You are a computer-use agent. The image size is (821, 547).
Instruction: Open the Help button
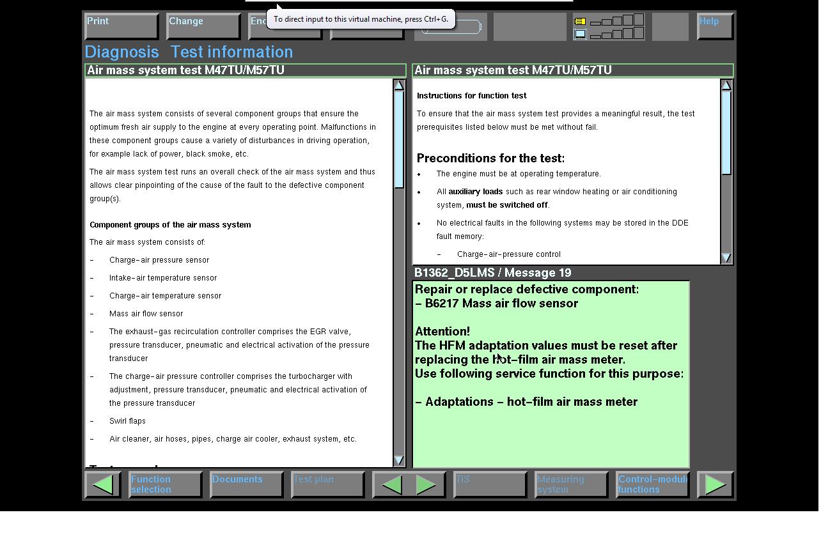(715, 27)
